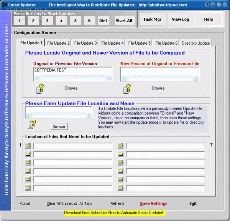Click left arrow of New Version field scrollbar
The height and width of the screenshot is (221, 230).
pos(124,78)
